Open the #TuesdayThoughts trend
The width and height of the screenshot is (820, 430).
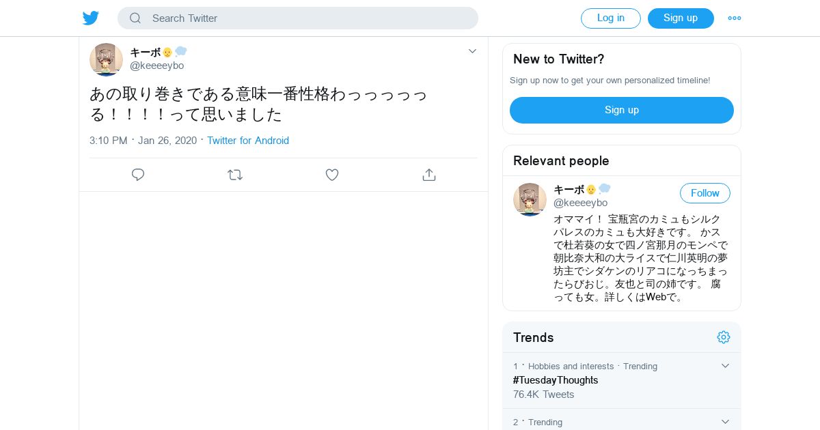coord(556,380)
